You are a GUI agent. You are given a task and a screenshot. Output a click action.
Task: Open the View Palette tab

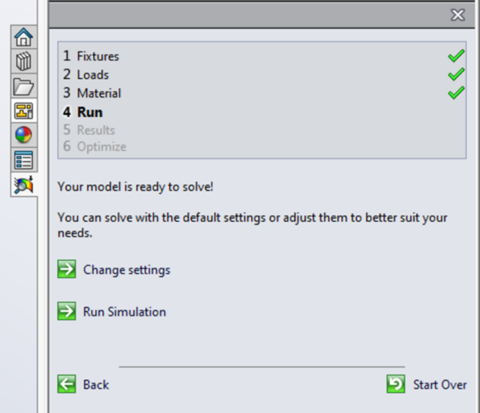(x=24, y=111)
